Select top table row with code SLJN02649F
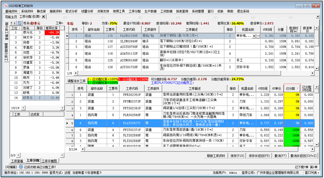Viewport: 324px width, 178px height. tap(192, 41)
